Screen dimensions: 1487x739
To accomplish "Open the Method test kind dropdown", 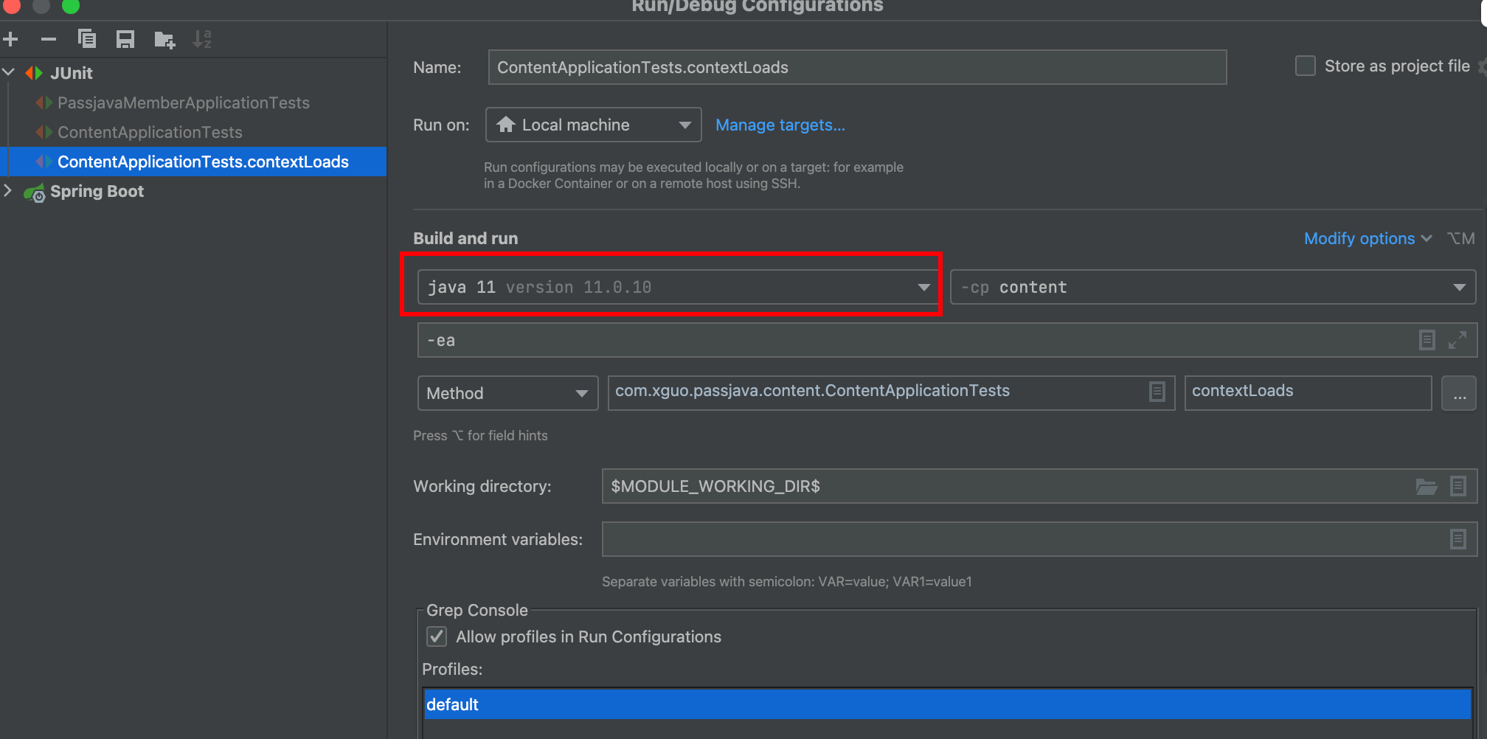I will 507,393.
